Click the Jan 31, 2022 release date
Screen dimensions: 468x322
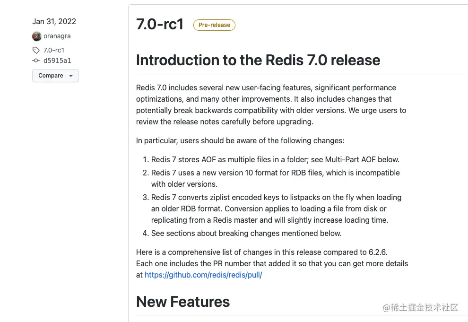pos(54,21)
